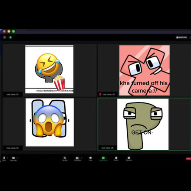Open the Security shield menu
The height and width of the screenshot is (191, 191).
(65, 158)
